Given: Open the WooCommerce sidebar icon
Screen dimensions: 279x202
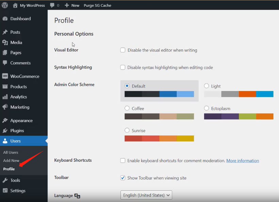Looking at the screenshot, I should click(x=5, y=76).
